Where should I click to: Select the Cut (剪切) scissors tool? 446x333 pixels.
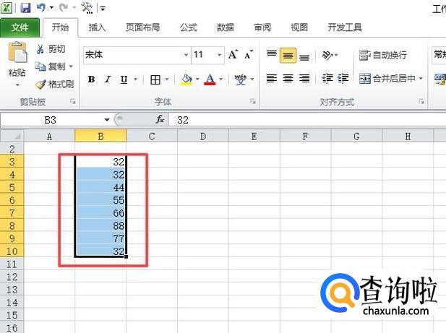pos(50,49)
